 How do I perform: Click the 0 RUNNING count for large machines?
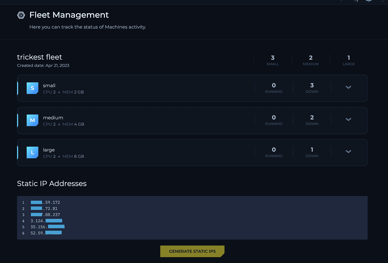coord(274,152)
